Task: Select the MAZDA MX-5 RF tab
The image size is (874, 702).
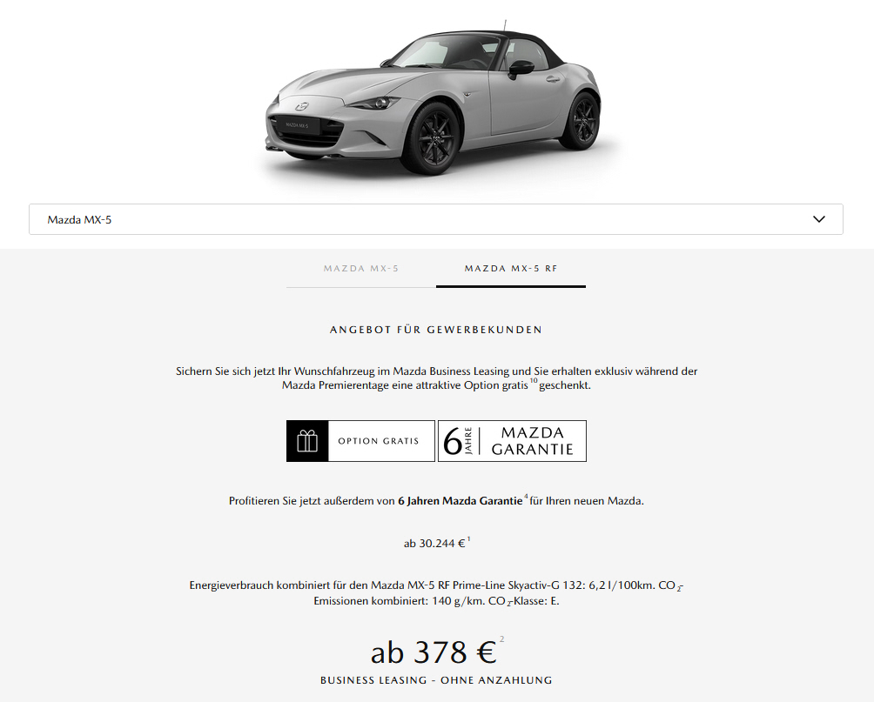Action: pyautogui.click(x=511, y=269)
